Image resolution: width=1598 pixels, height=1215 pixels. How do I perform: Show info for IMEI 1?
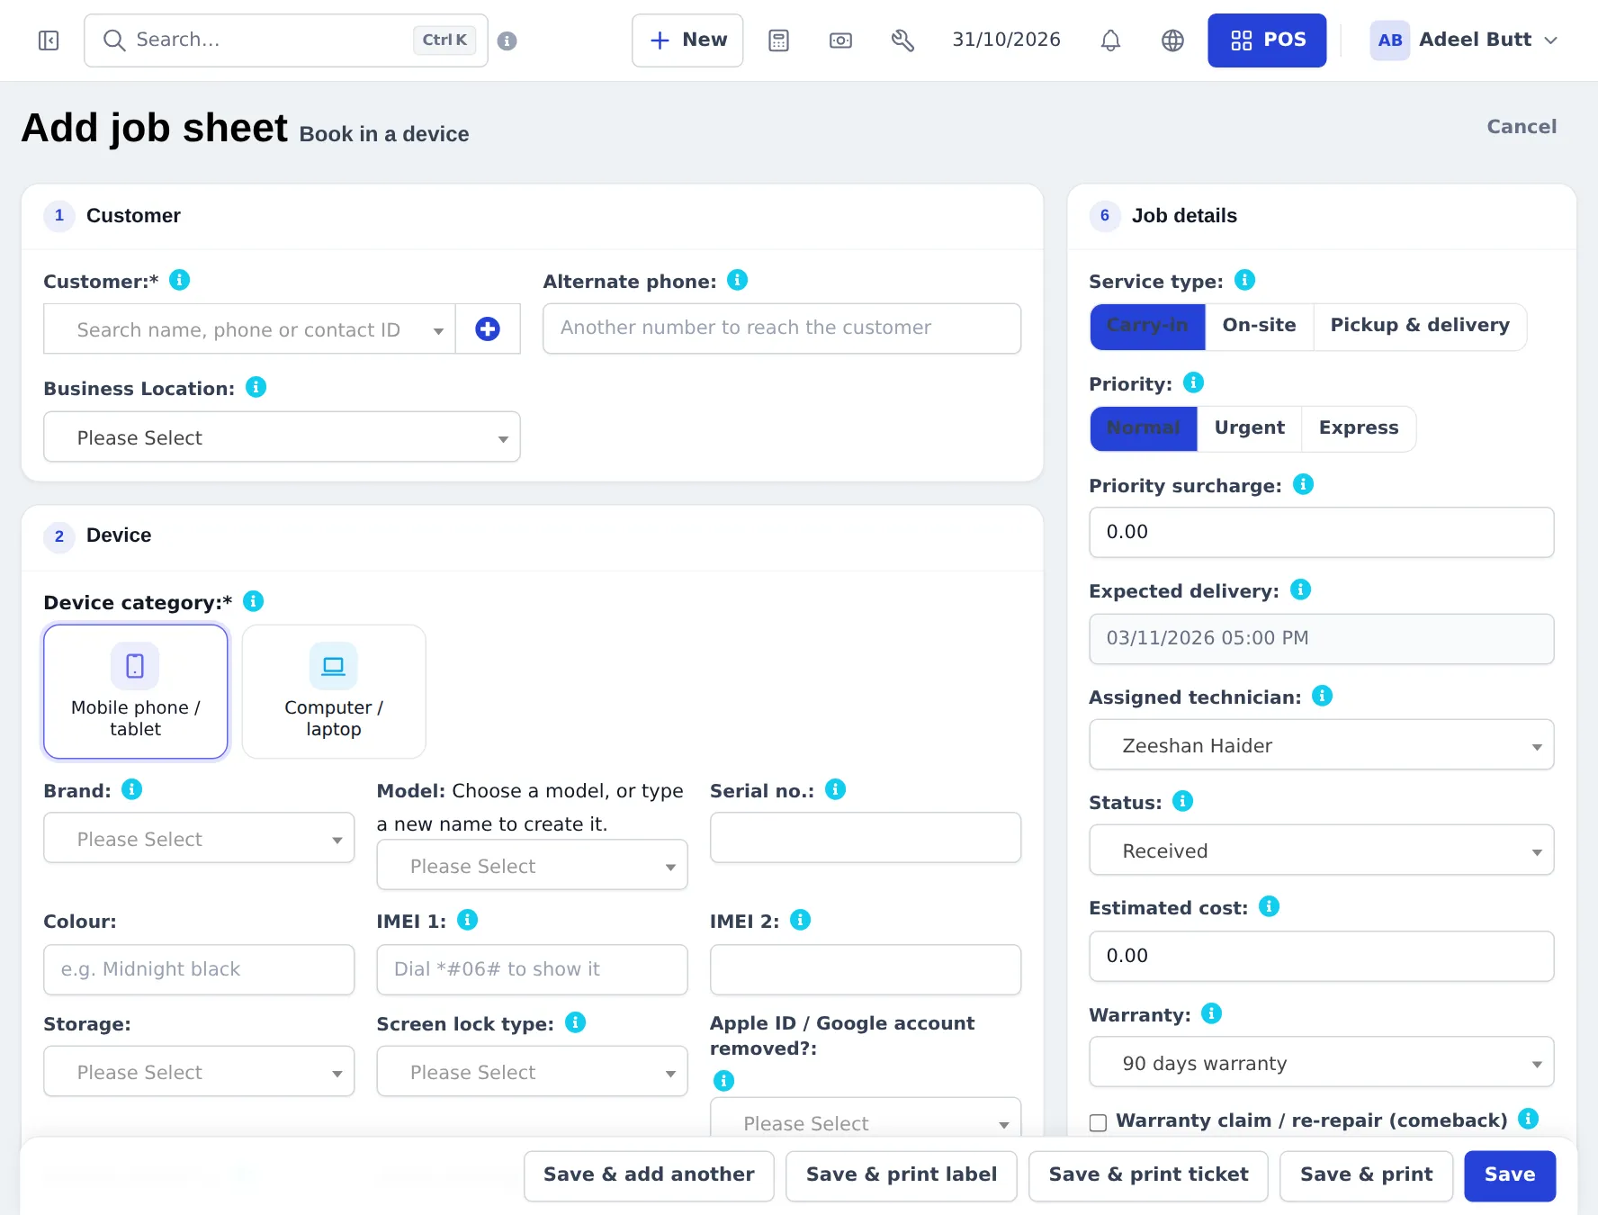(468, 920)
